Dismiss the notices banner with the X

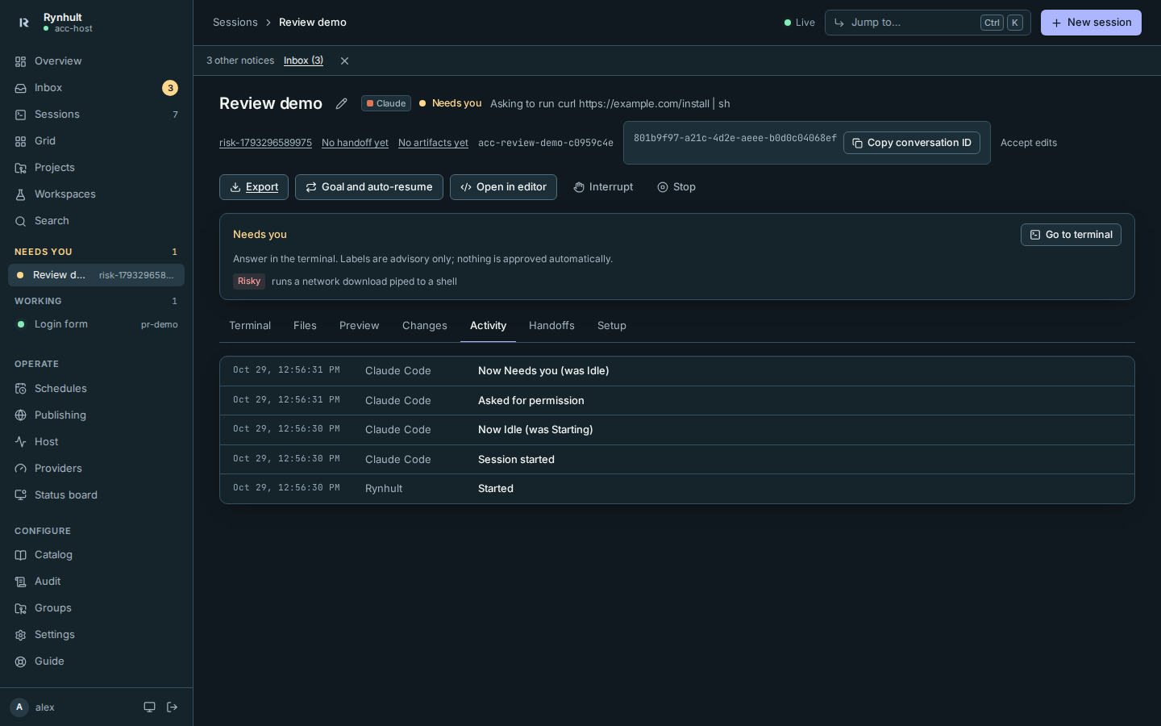[x=344, y=61]
